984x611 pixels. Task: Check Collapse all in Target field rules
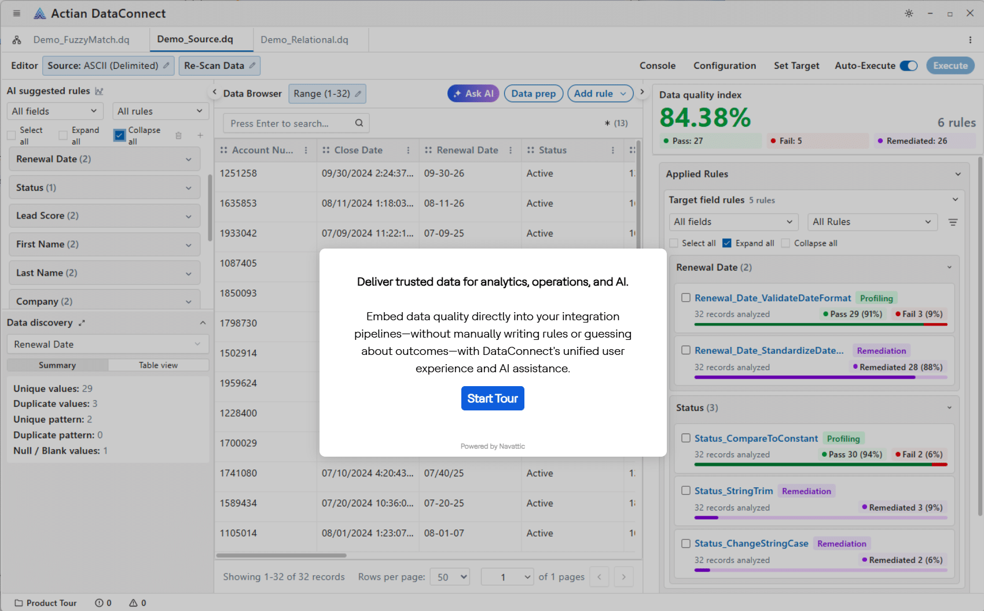click(785, 243)
